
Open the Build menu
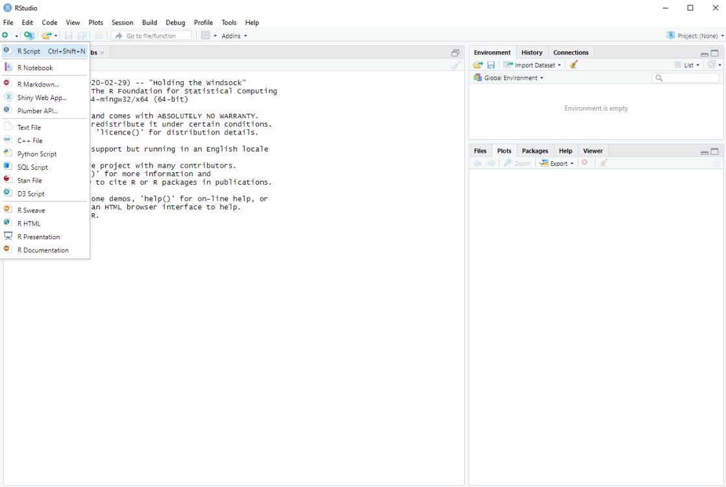[149, 22]
